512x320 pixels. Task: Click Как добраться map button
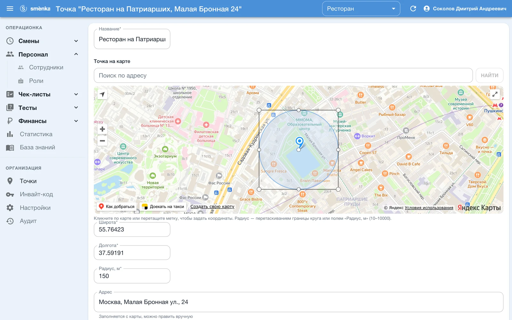117,207
